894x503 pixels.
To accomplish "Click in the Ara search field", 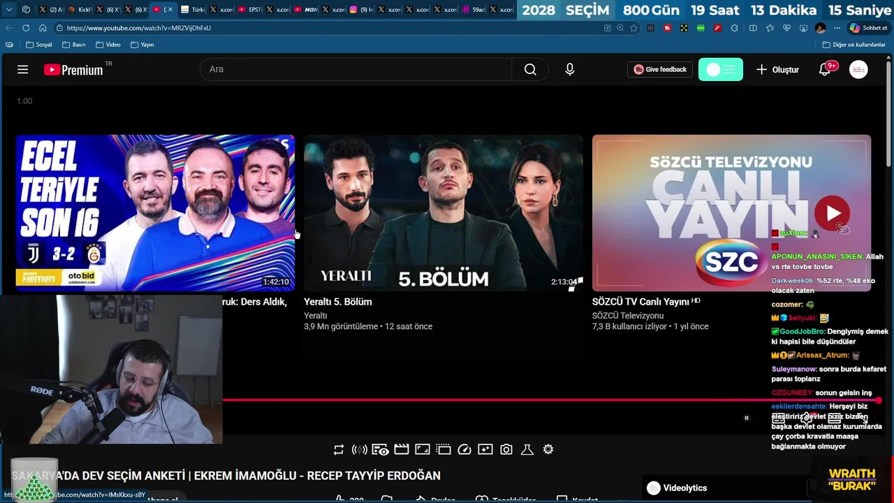I will click(x=356, y=69).
